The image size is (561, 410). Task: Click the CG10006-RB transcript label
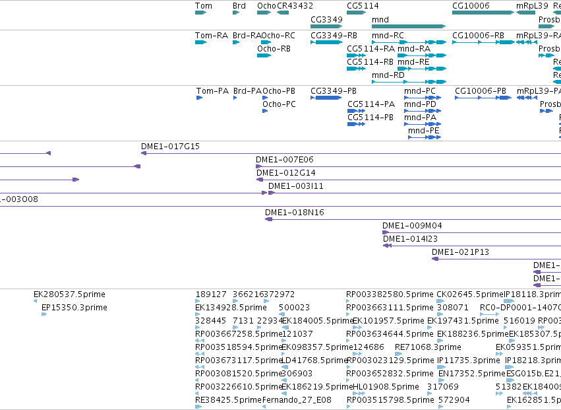coord(478,36)
